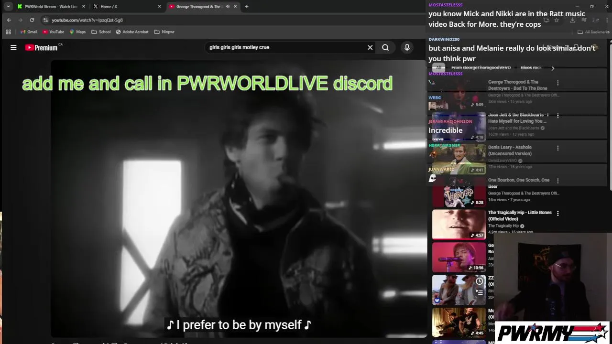Screen dimensions: 612x344
Task: Open the School bookmarks folder
Action: [x=101, y=32]
